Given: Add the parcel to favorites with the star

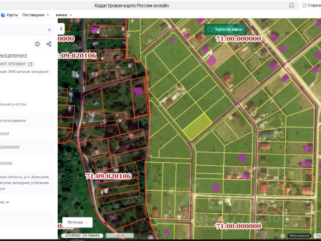Looking at the screenshot, I should [37, 44].
